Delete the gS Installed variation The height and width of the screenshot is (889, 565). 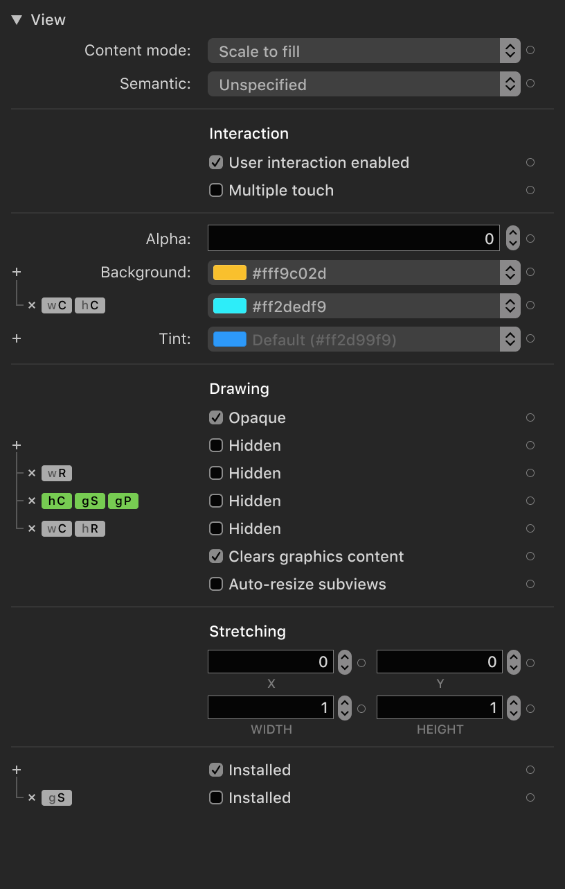coord(32,797)
